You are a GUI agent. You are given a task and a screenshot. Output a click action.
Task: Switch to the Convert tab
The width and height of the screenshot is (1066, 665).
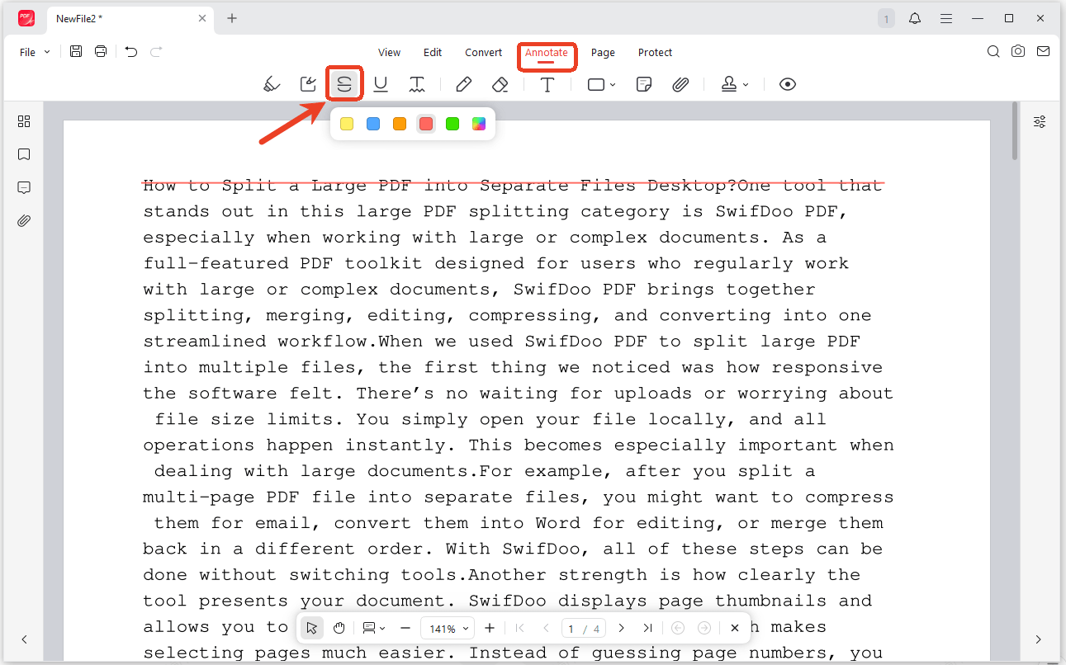point(483,52)
